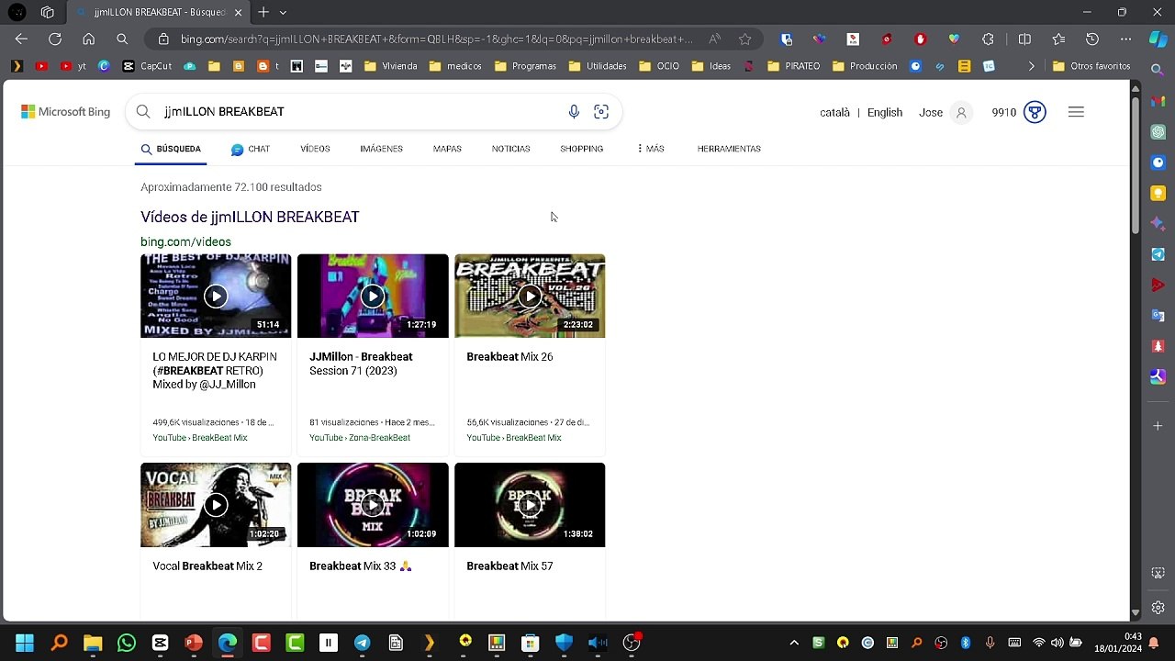This screenshot has width=1175, height=661.
Task: Open the Edge settings and more menu
Action: (x=1125, y=39)
